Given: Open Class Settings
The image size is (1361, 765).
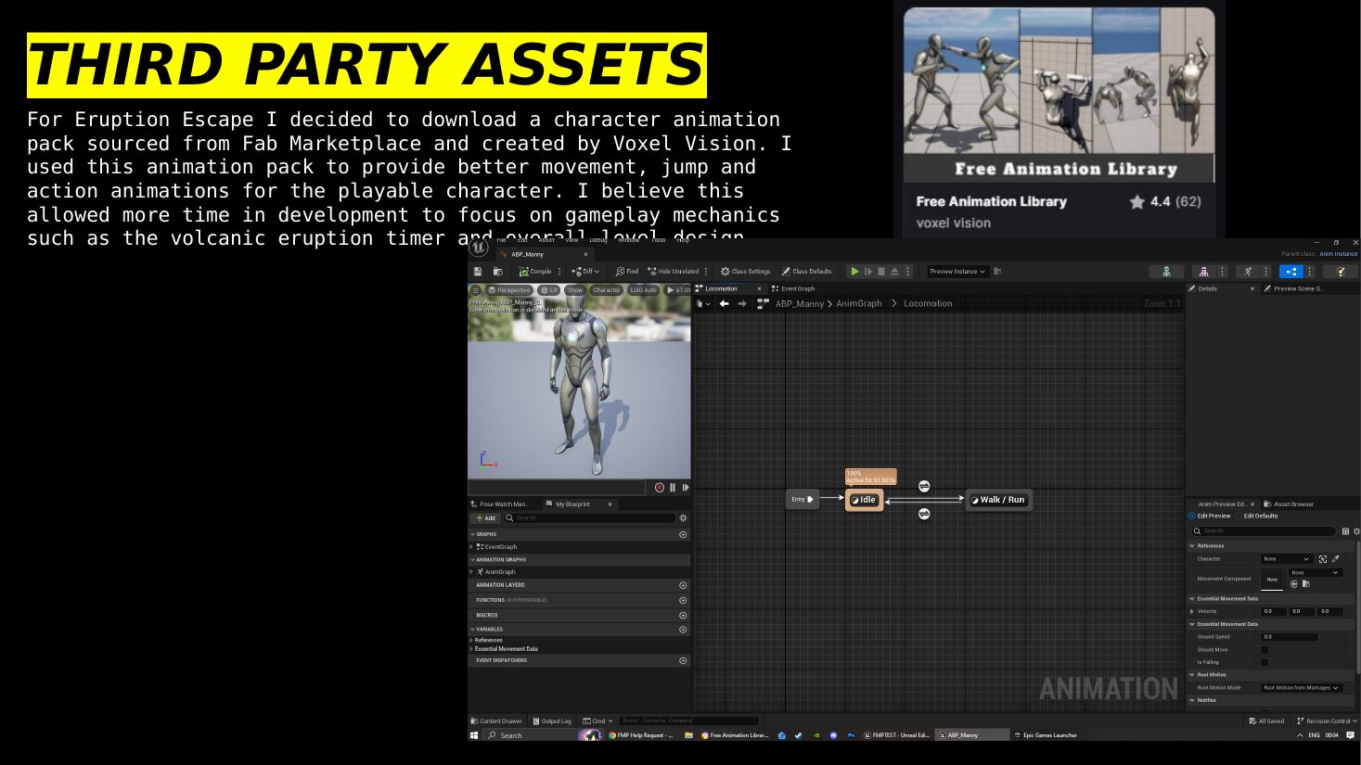Looking at the screenshot, I should (x=746, y=272).
